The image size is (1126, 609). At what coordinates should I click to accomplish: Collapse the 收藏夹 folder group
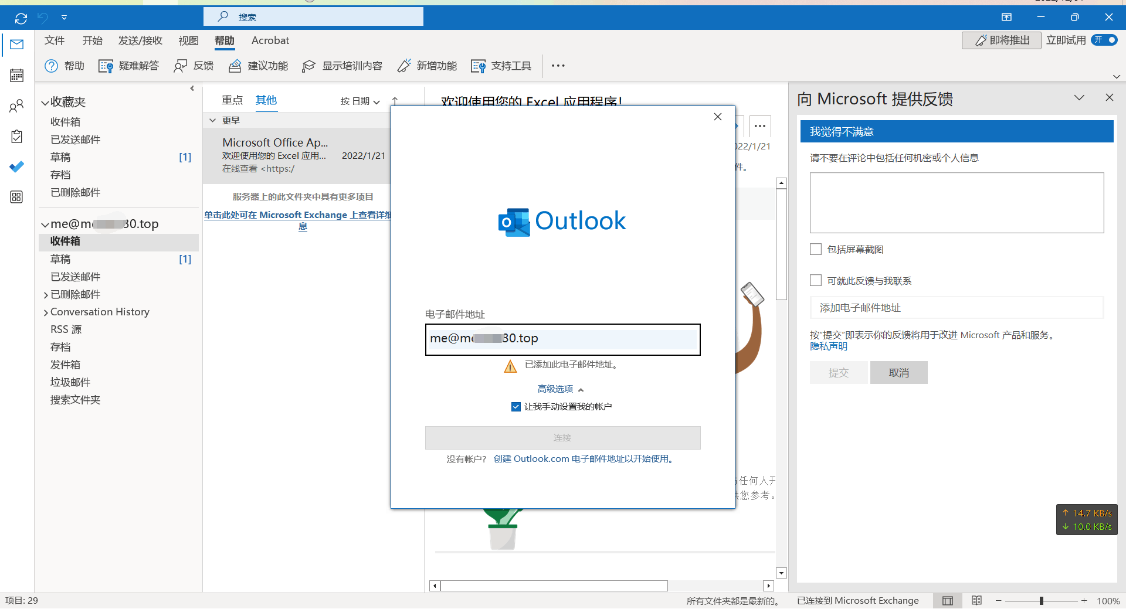point(45,101)
